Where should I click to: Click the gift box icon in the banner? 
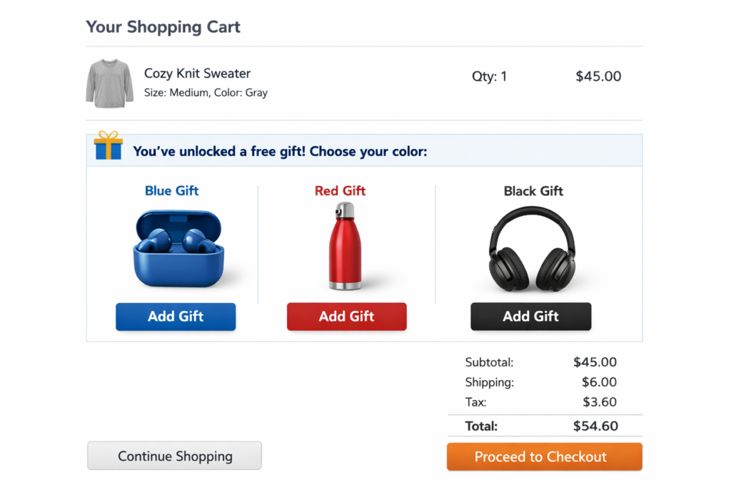[x=108, y=148]
